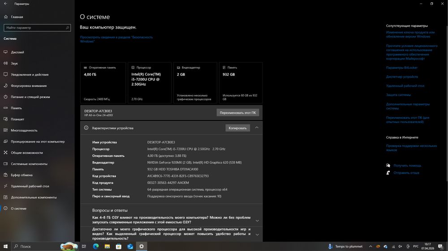This screenshot has height=251, width=448.
Task: Click the Системные компоненты icon
Action: point(5,163)
